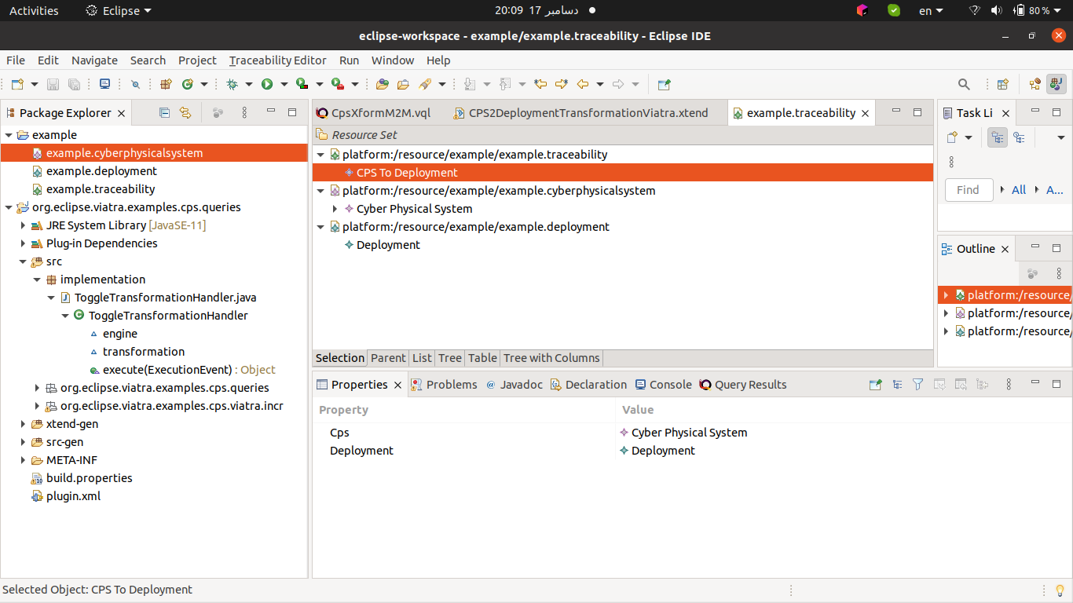Click the Open Console monitor icon
Image resolution: width=1073 pixels, height=603 pixels.
tap(104, 84)
